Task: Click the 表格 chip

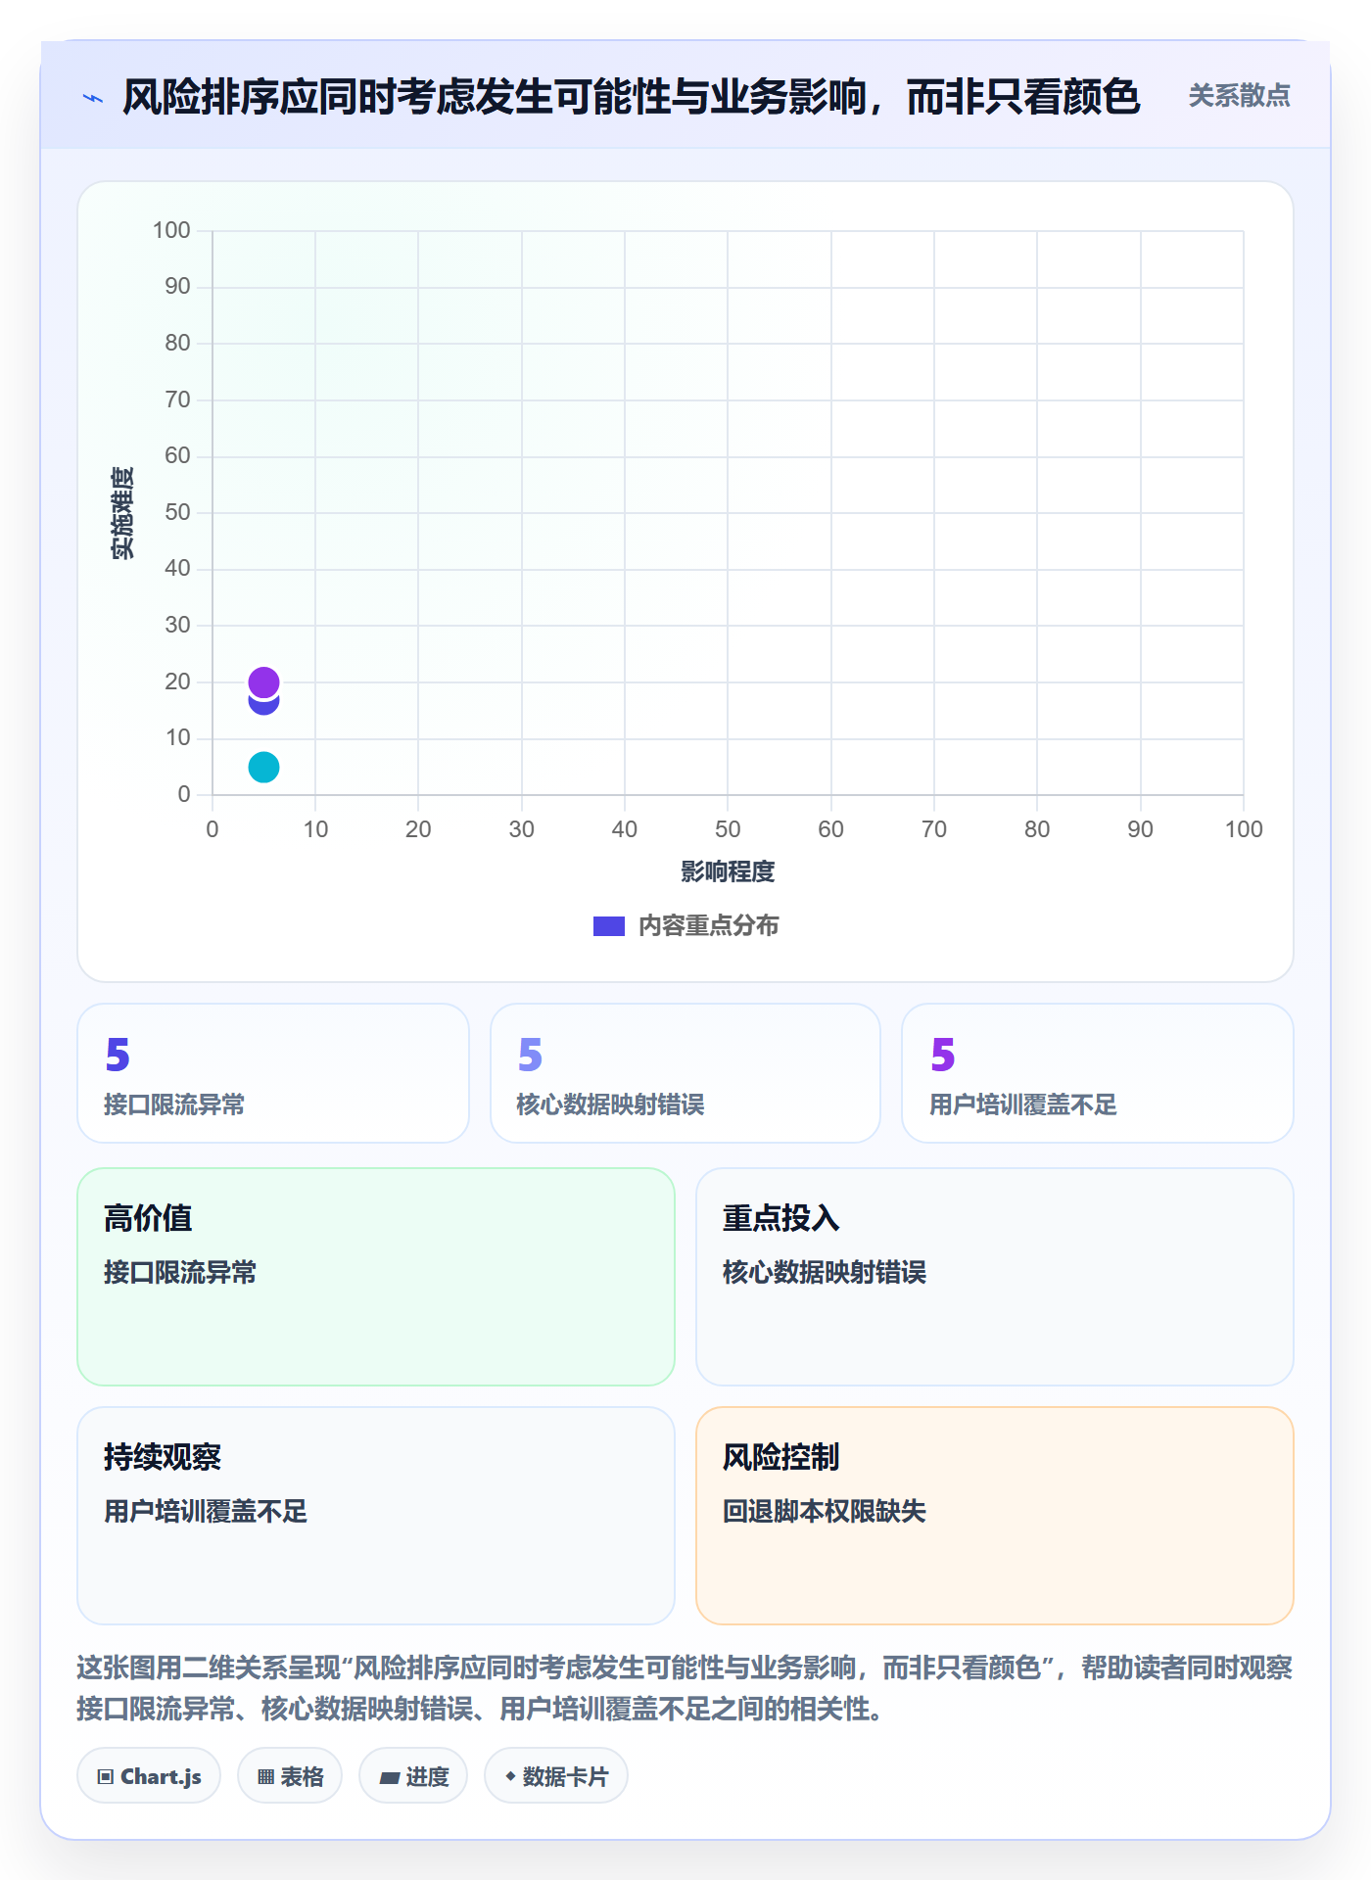Action: [290, 1776]
